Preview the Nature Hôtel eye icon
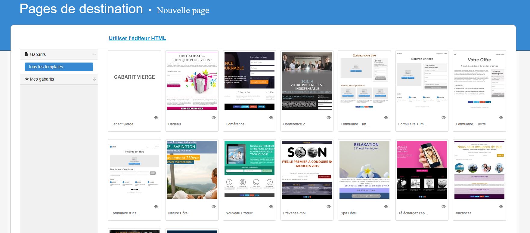This screenshot has width=530, height=233. coord(214,207)
